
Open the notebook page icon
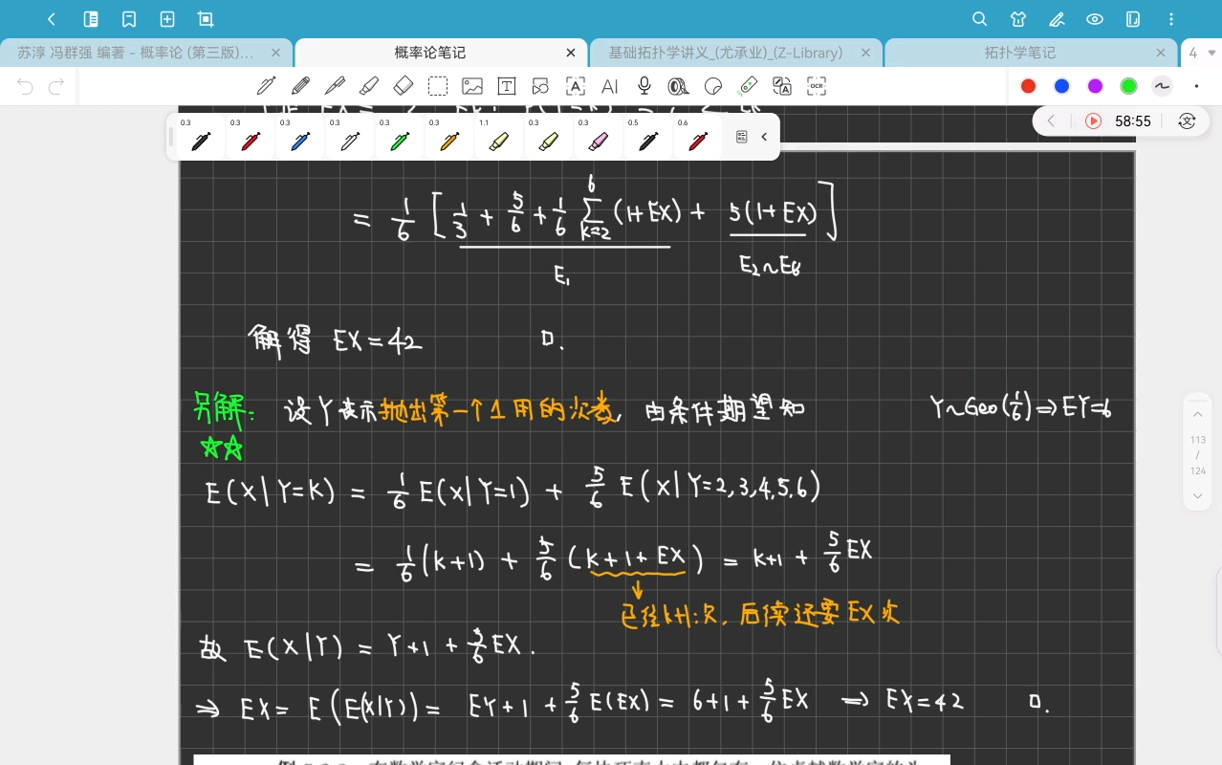coord(1133,19)
